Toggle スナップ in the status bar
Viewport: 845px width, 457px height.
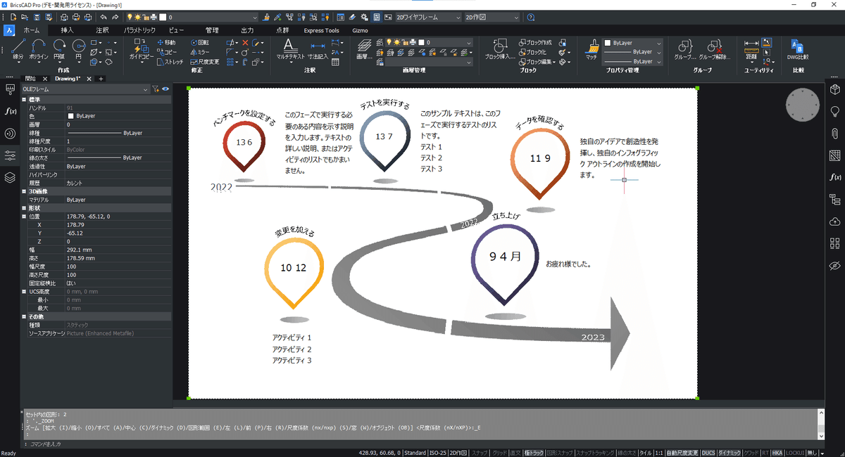[480, 453]
